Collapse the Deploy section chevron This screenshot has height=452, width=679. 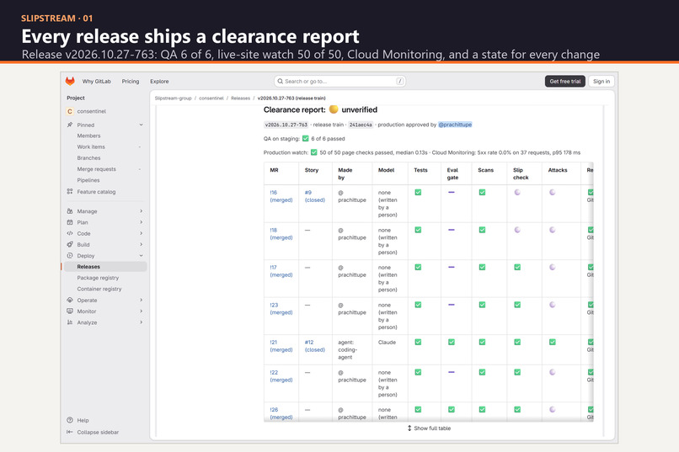pyautogui.click(x=141, y=256)
